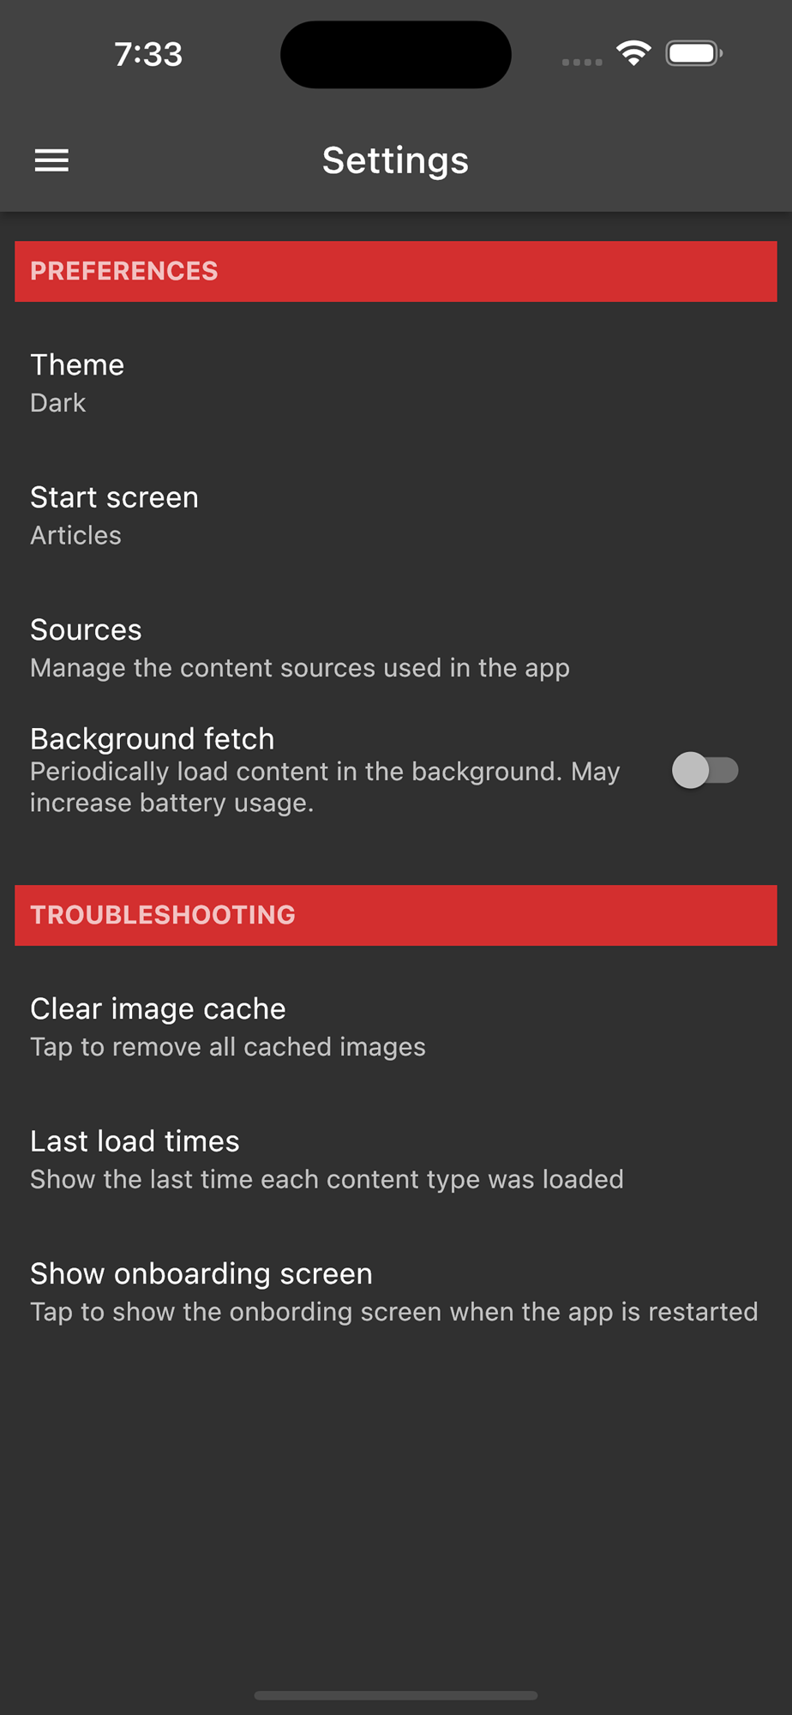Open Last load times

tap(396, 1159)
